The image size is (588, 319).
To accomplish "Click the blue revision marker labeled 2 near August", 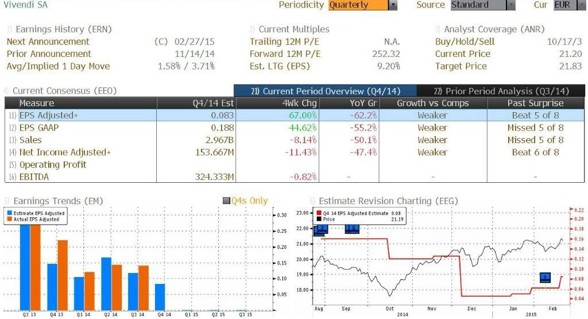I will point(320,230).
